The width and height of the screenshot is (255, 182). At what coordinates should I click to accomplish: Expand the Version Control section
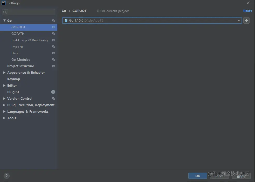(x=4, y=99)
